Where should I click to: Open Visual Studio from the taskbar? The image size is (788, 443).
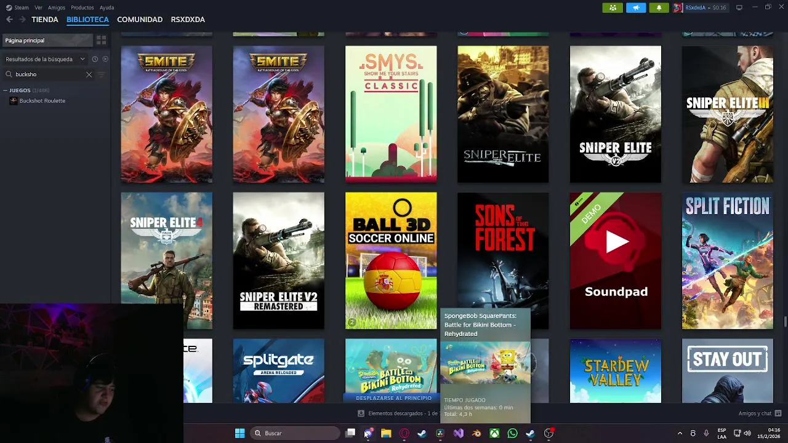459,433
